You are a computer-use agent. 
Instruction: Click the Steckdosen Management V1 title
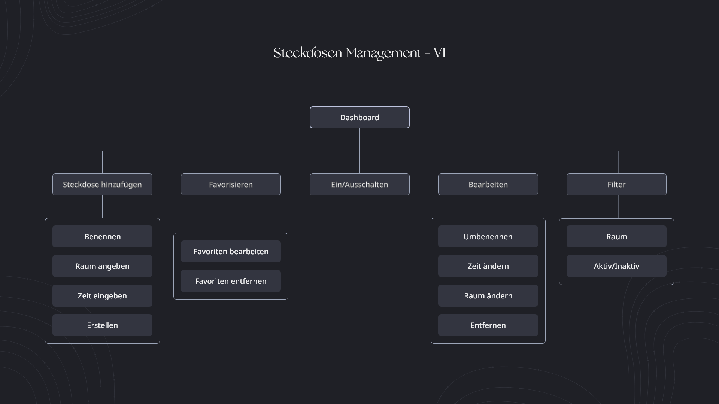(x=359, y=53)
